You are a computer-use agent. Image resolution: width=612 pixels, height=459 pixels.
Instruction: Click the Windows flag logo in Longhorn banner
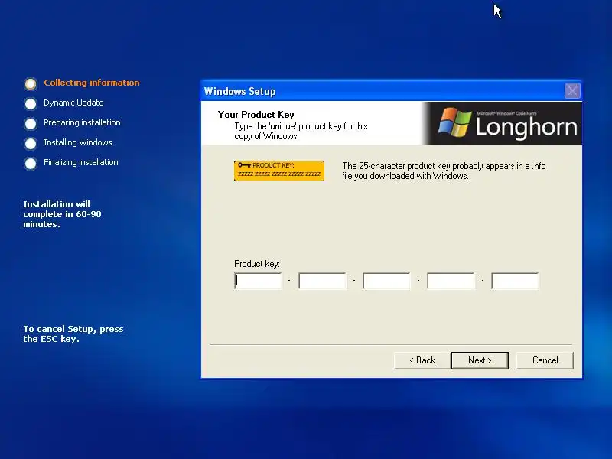tap(454, 122)
